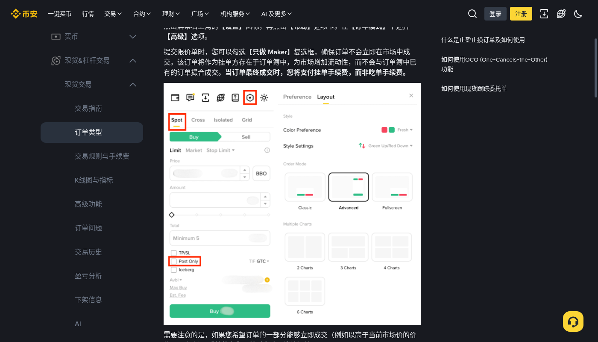Open the 交易 dropdown in top navigation
The image size is (598, 342).
(113, 14)
